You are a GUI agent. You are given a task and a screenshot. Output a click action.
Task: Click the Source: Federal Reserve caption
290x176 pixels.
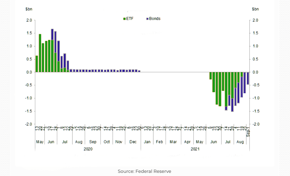[145, 171]
